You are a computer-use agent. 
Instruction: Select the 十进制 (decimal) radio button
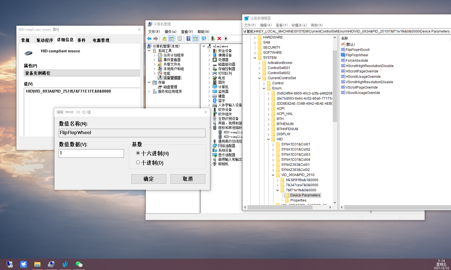138,162
